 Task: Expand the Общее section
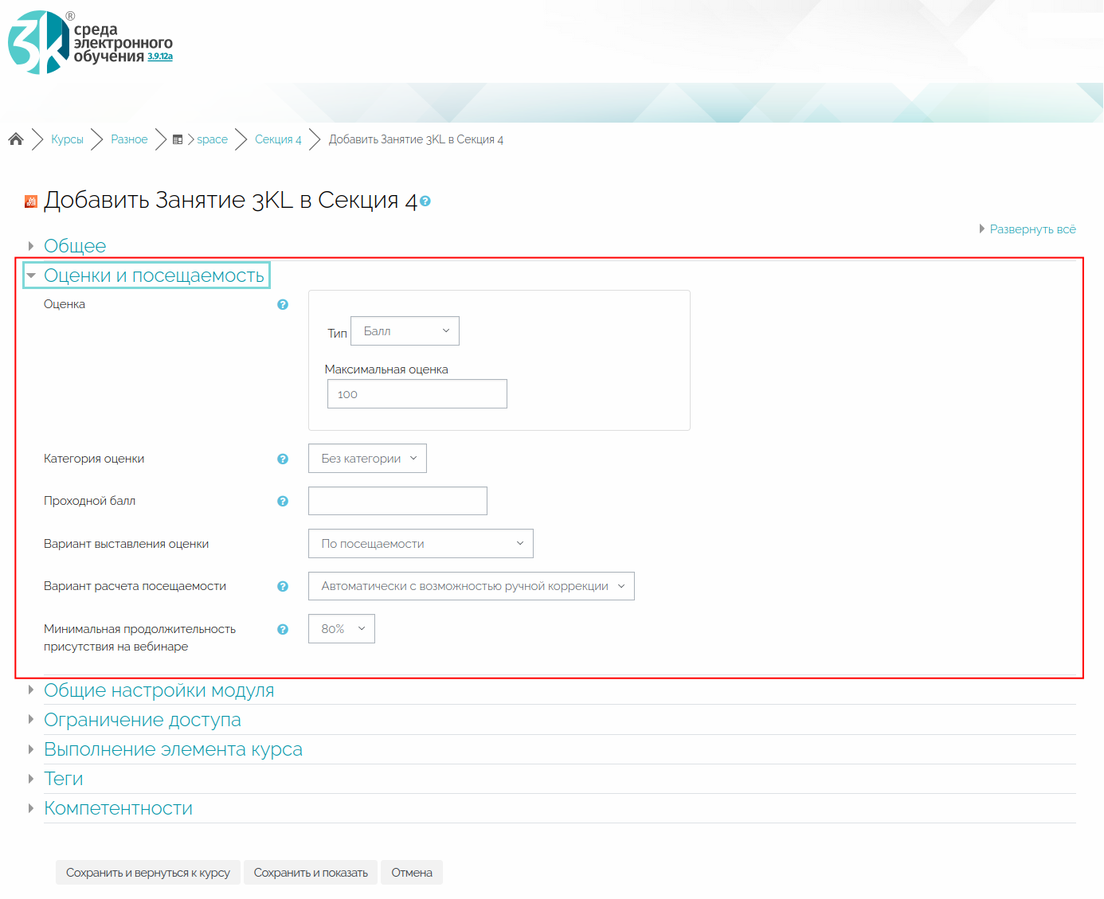click(75, 246)
